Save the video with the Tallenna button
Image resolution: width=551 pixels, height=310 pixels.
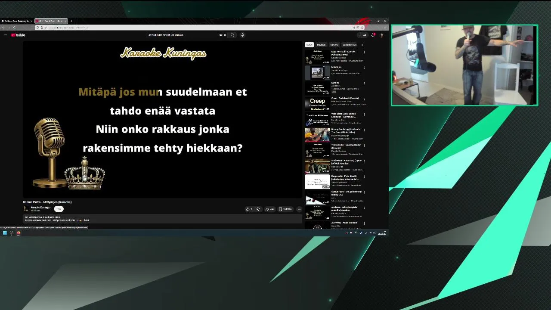tap(285, 209)
